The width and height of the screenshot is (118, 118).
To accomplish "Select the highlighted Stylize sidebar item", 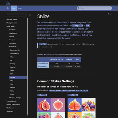I will (x=18, y=77).
